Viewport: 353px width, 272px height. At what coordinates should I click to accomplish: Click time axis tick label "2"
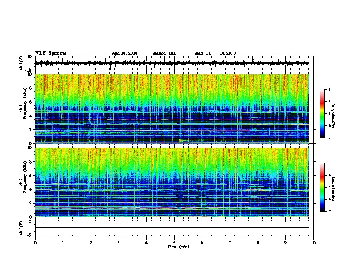coord(91,242)
